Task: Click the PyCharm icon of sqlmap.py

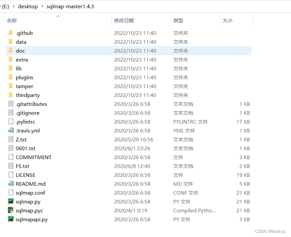Action: 11,201
